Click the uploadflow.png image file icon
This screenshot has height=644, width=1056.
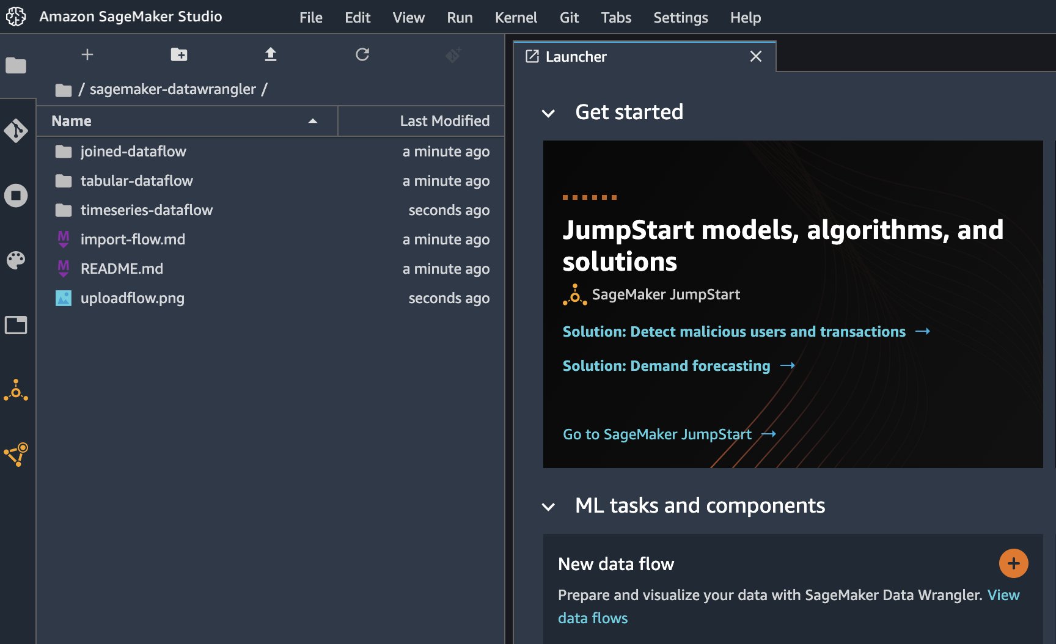click(x=64, y=298)
